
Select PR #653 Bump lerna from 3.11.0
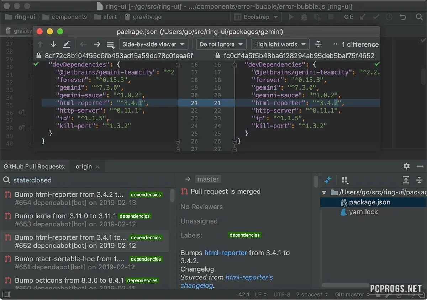point(84,220)
